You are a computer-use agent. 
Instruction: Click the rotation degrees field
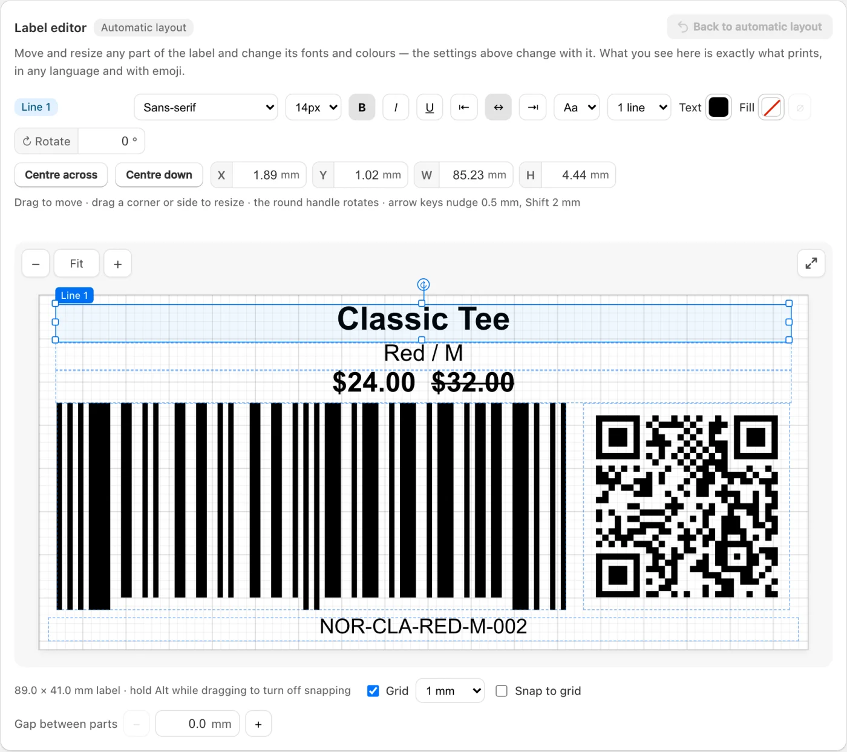(112, 142)
